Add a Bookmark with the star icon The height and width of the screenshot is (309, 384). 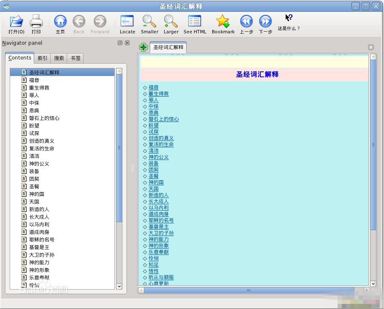click(223, 21)
